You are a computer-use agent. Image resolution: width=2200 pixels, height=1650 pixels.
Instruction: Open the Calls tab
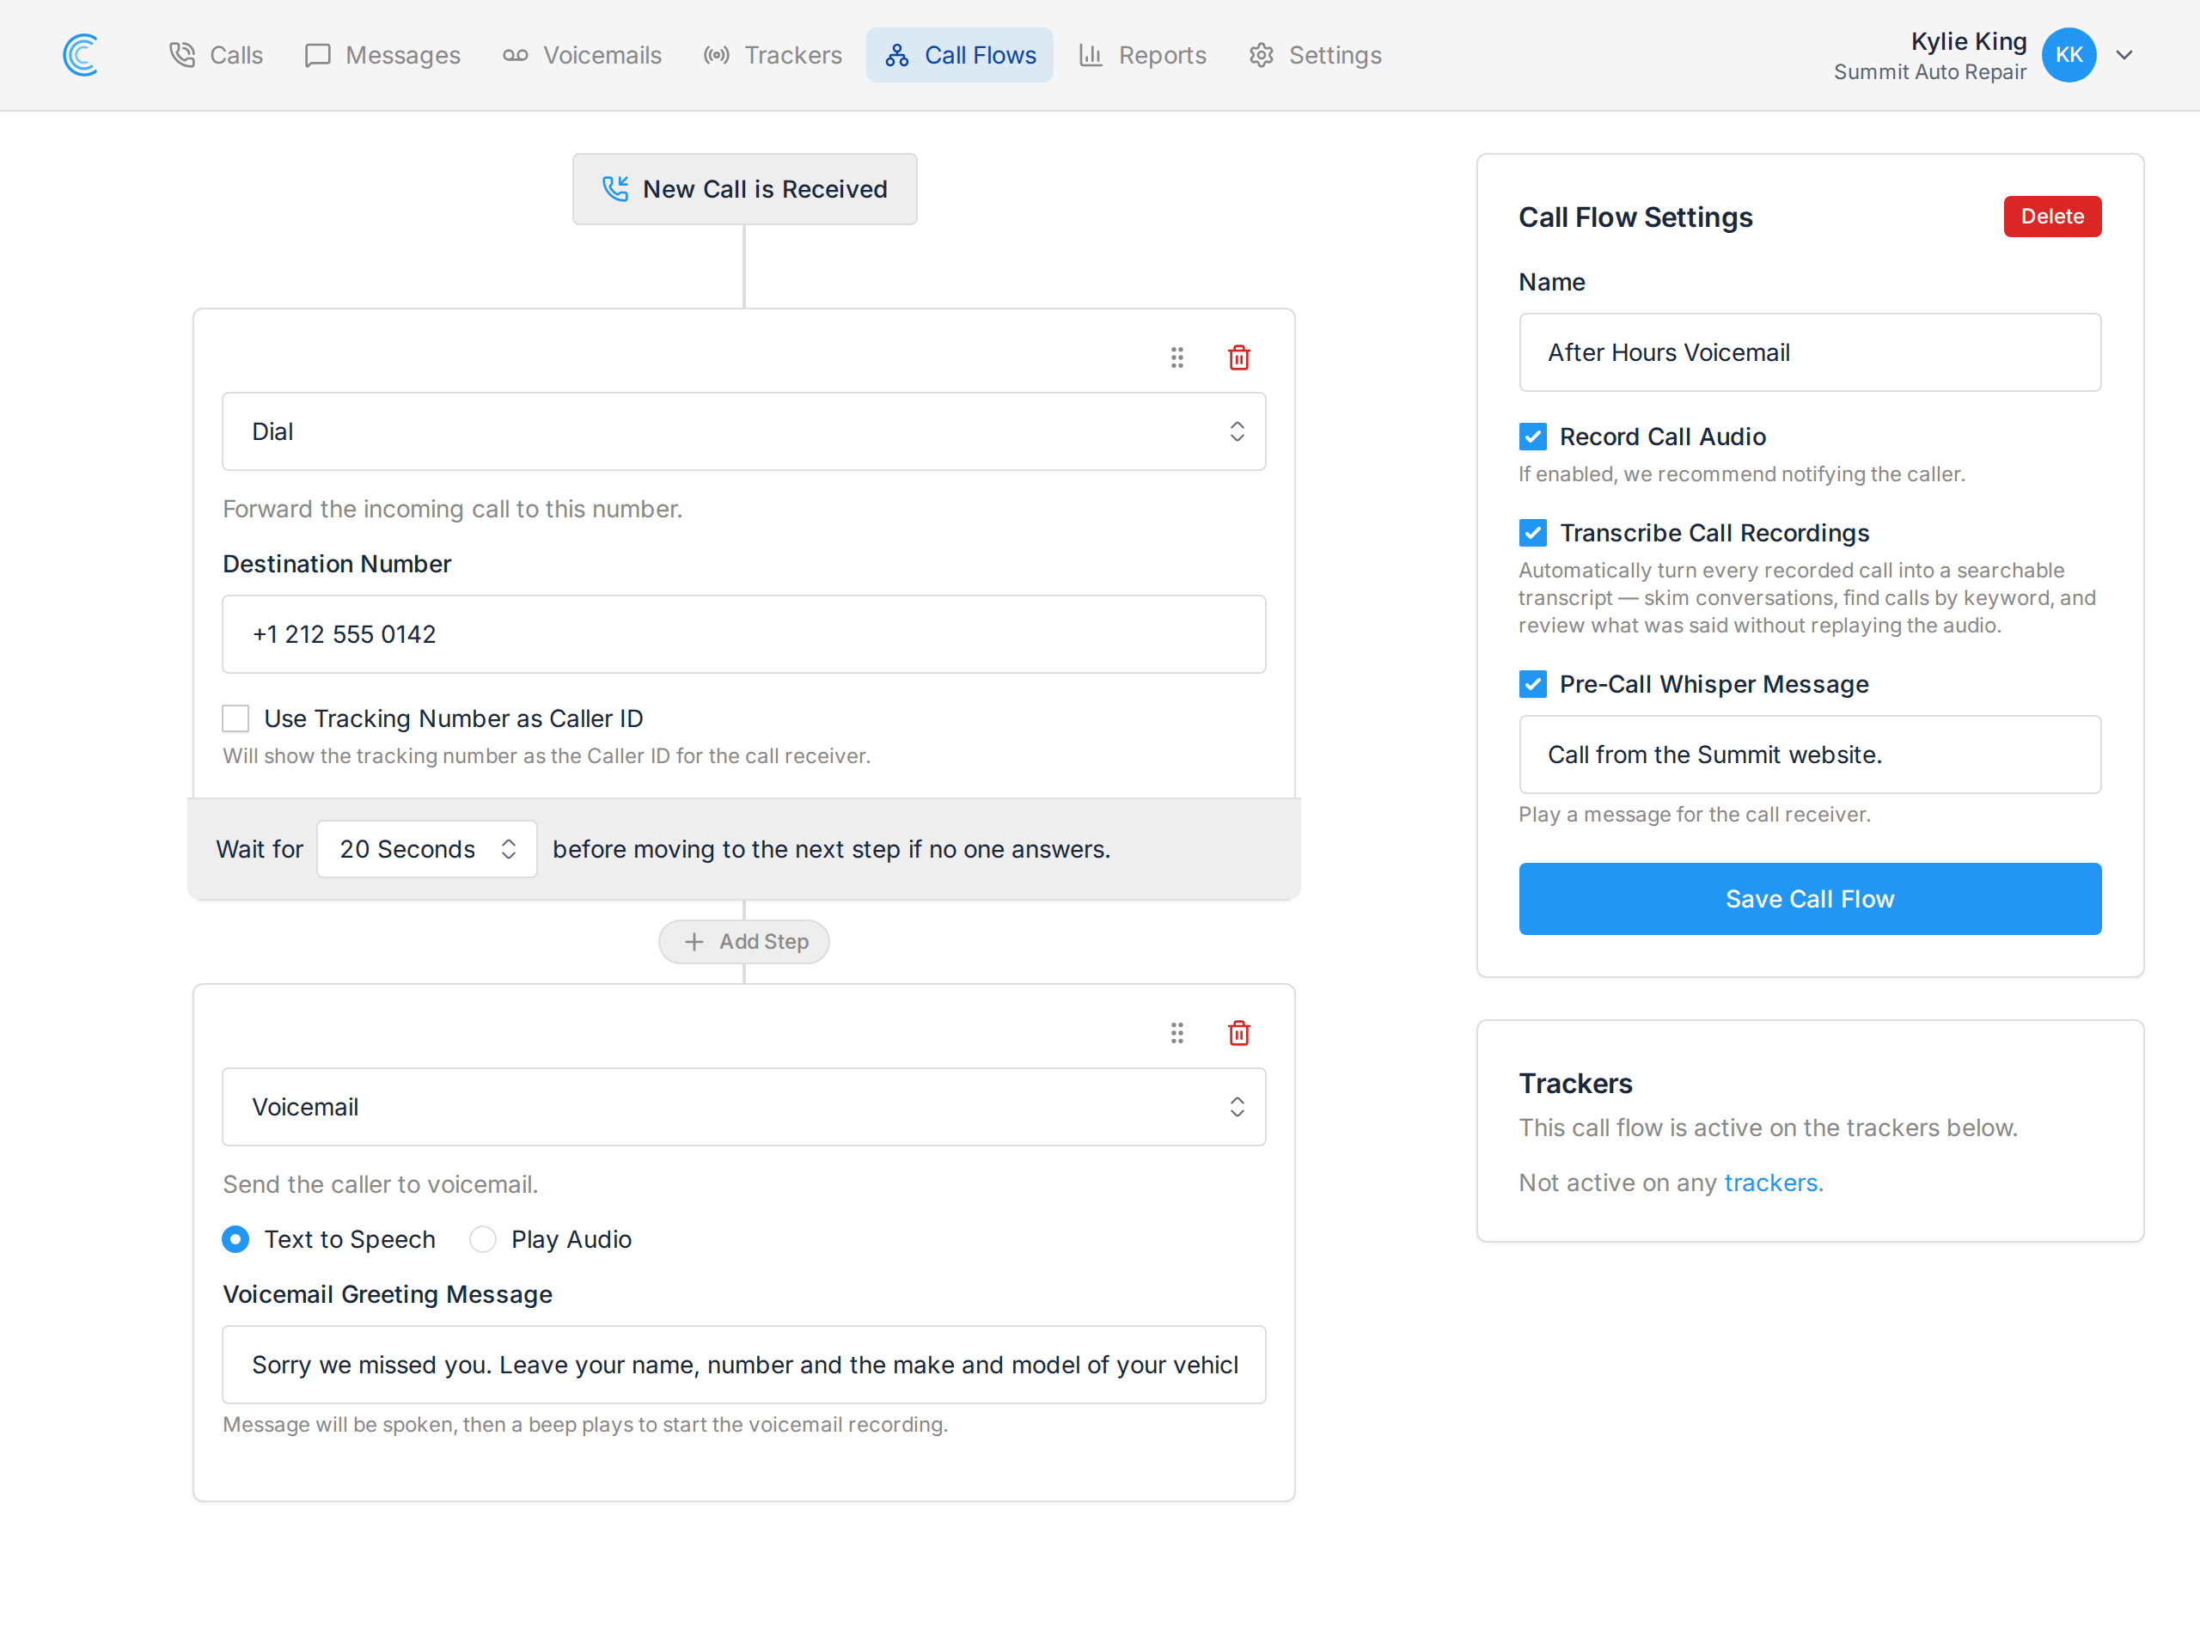216,55
